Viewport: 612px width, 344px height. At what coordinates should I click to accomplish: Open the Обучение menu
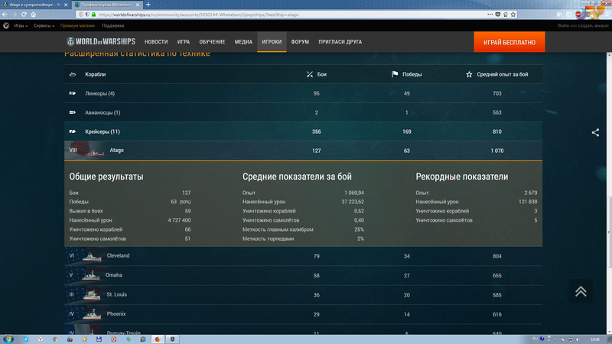[x=212, y=42]
